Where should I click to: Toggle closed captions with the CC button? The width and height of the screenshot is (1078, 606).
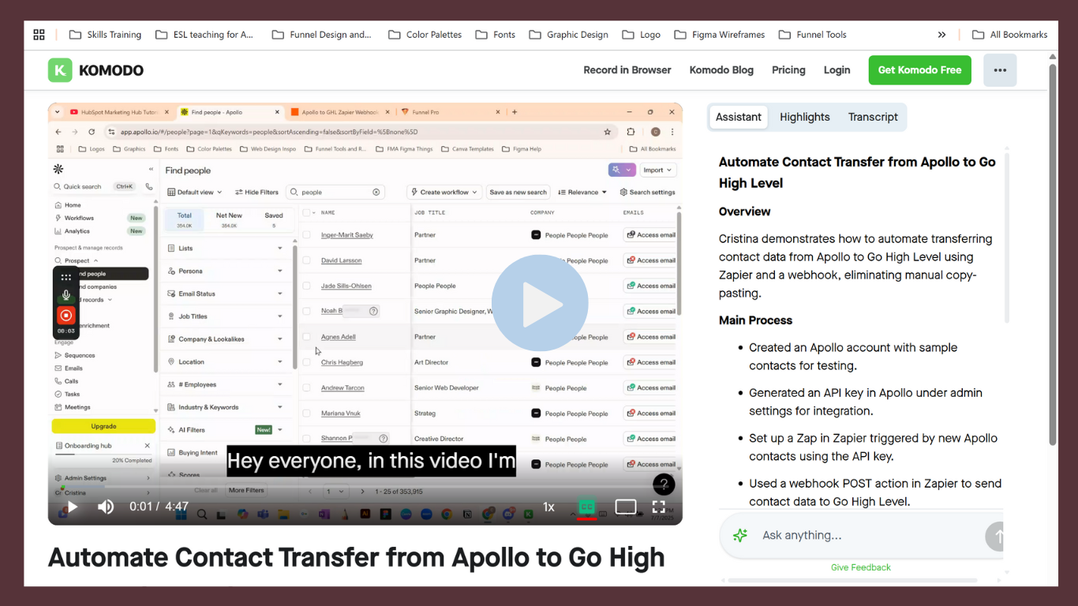coord(586,507)
